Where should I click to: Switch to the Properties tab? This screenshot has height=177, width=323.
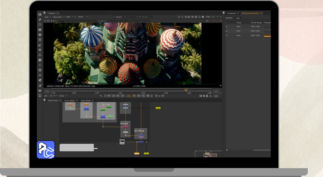pos(231,13)
